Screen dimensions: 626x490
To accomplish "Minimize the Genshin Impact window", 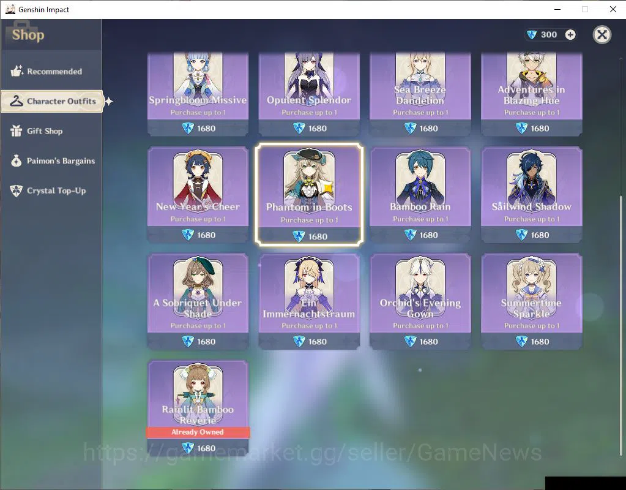I will (557, 9).
